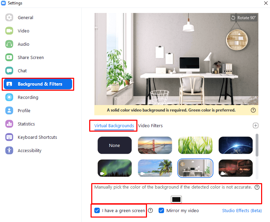Open the Share Screen settings icon
Image resolution: width=270 pixels, height=222 pixels.
(x=9, y=57)
